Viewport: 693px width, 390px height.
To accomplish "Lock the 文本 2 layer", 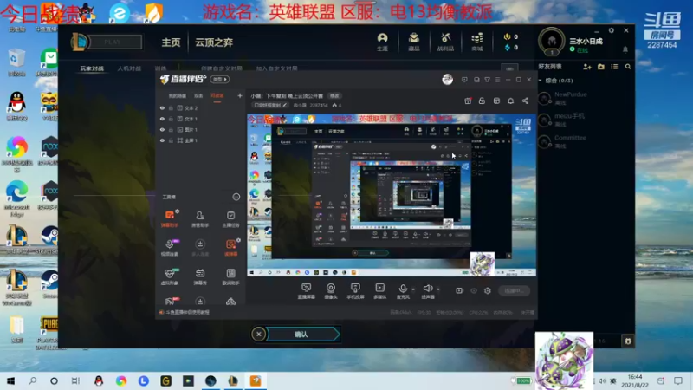I will pyautogui.click(x=171, y=107).
